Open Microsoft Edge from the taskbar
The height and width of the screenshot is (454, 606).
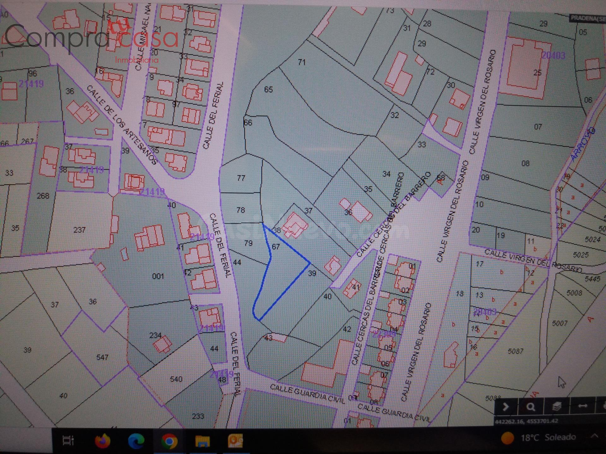click(x=136, y=440)
